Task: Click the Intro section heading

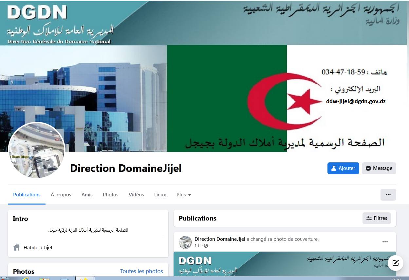Action: (21, 219)
